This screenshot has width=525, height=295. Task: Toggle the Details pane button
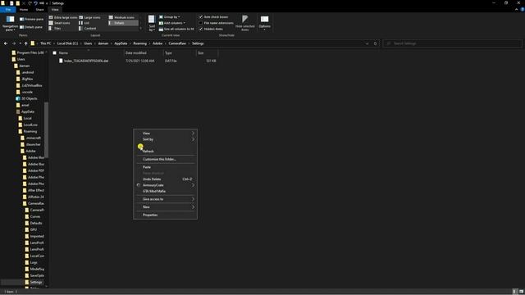(x=31, y=27)
